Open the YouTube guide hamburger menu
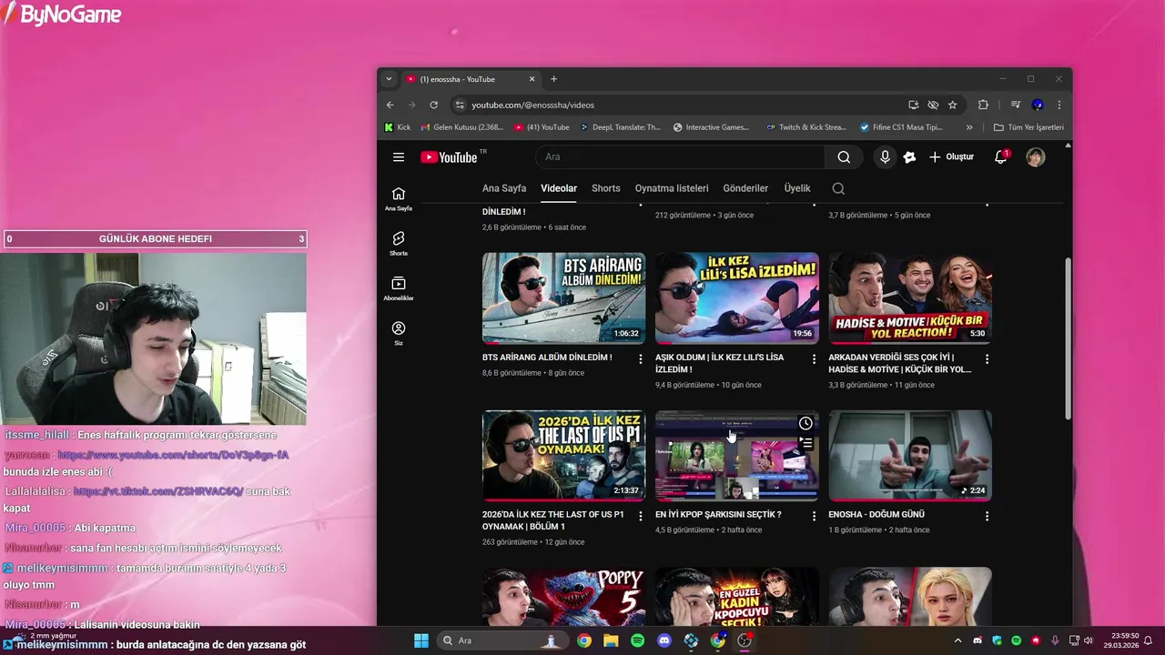Image resolution: width=1165 pixels, height=655 pixels. 399,157
